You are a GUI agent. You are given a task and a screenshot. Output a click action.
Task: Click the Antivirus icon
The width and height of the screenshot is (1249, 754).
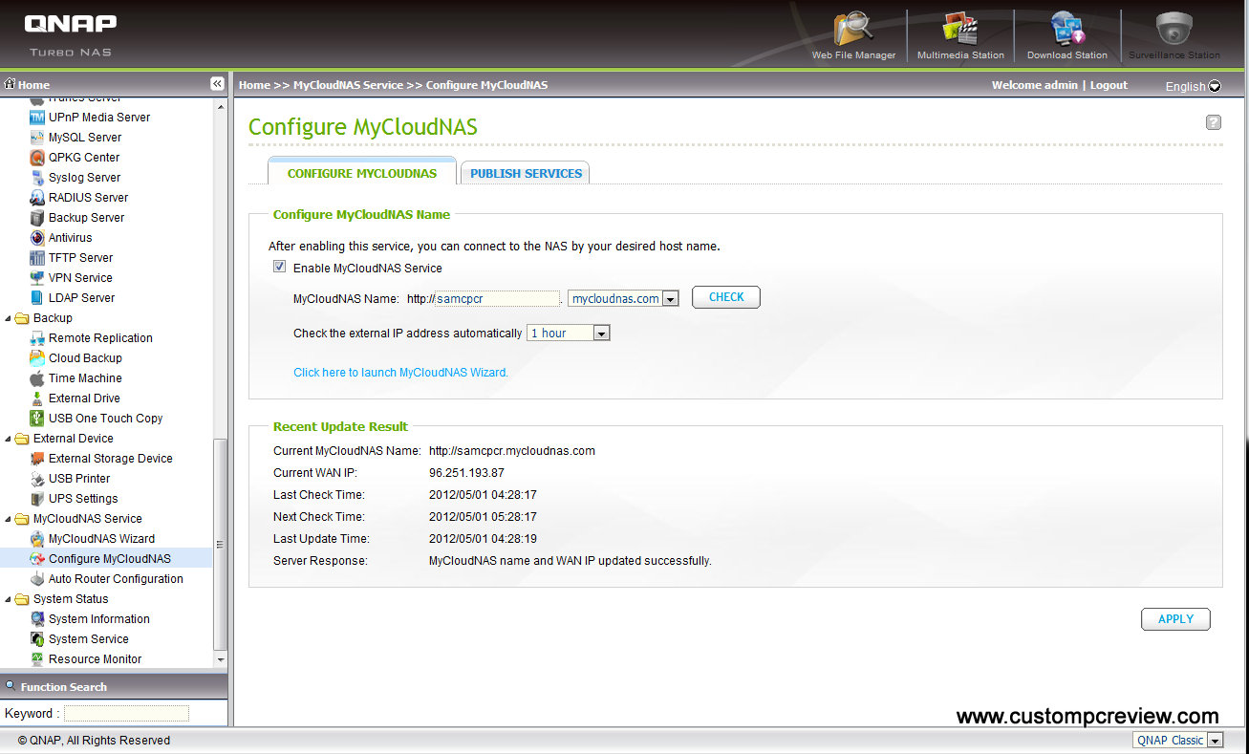37,238
